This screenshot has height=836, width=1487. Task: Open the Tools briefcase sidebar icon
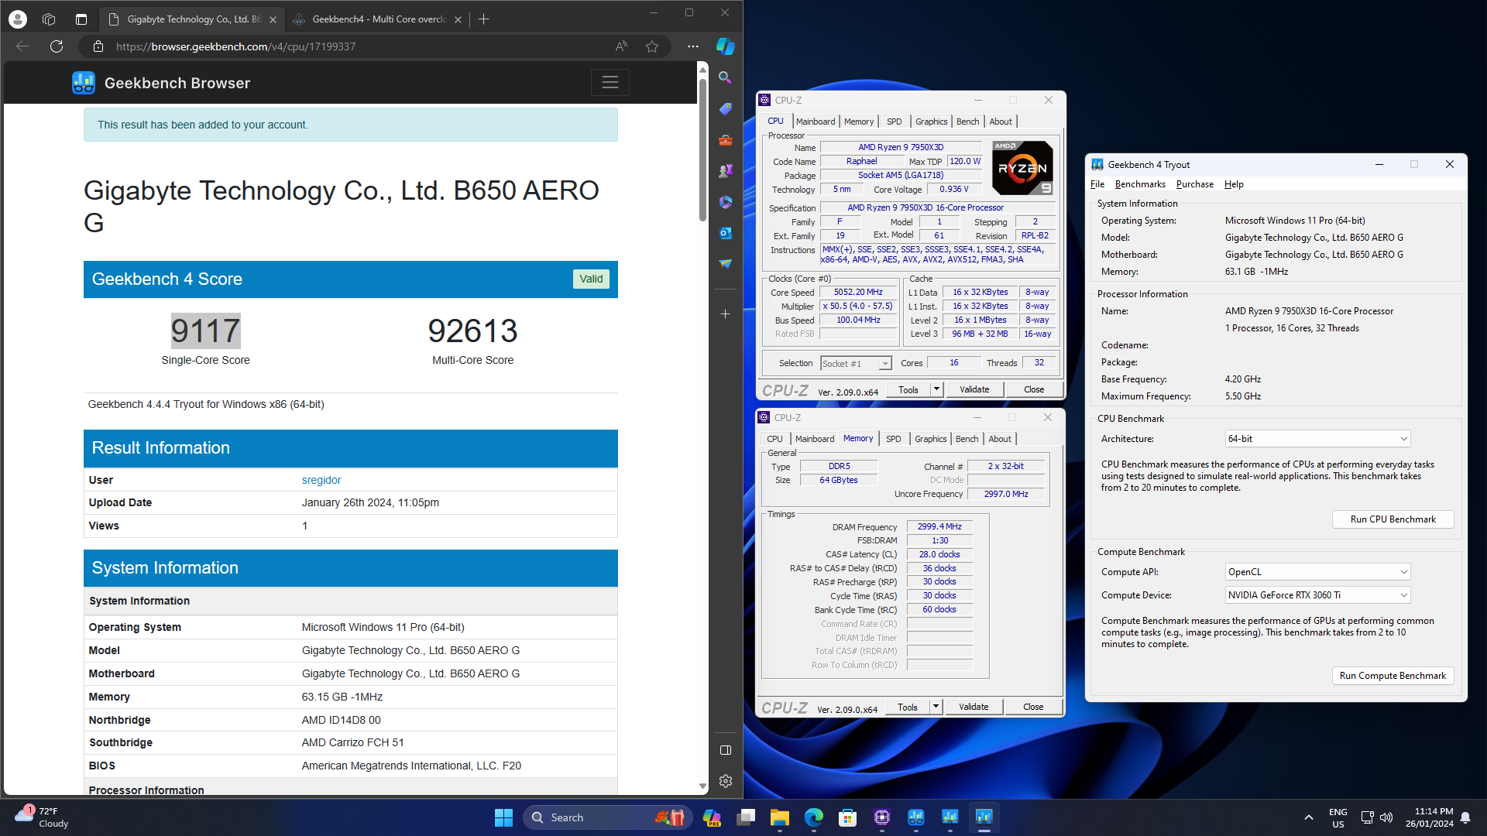tap(725, 139)
